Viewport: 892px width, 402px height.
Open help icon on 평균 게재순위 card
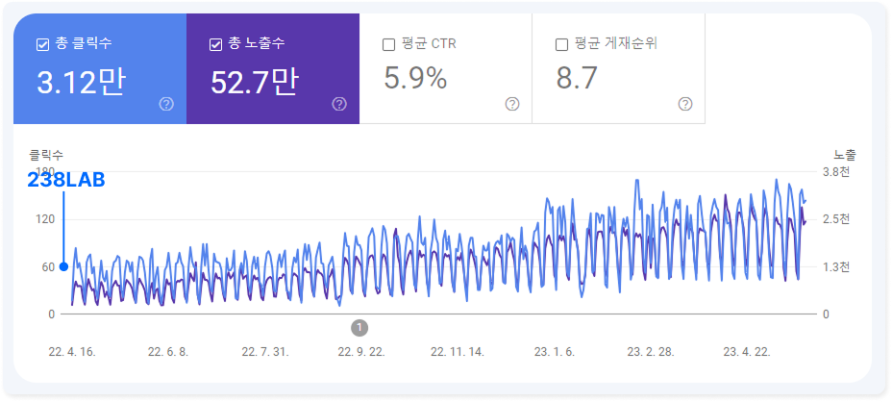[x=685, y=104]
